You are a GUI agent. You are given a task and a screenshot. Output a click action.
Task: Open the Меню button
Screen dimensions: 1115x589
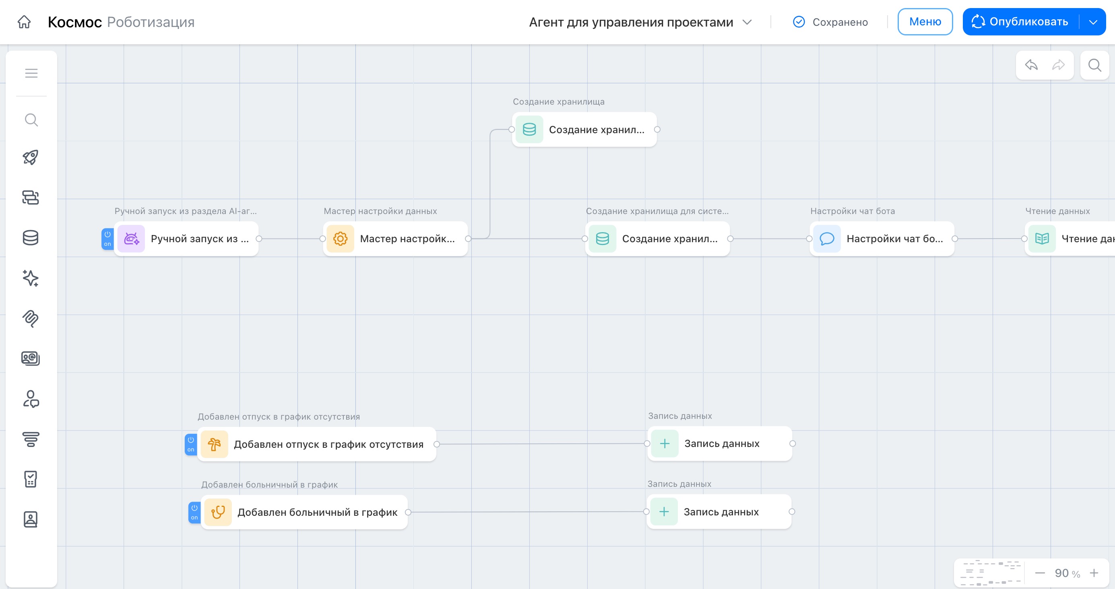coord(925,22)
